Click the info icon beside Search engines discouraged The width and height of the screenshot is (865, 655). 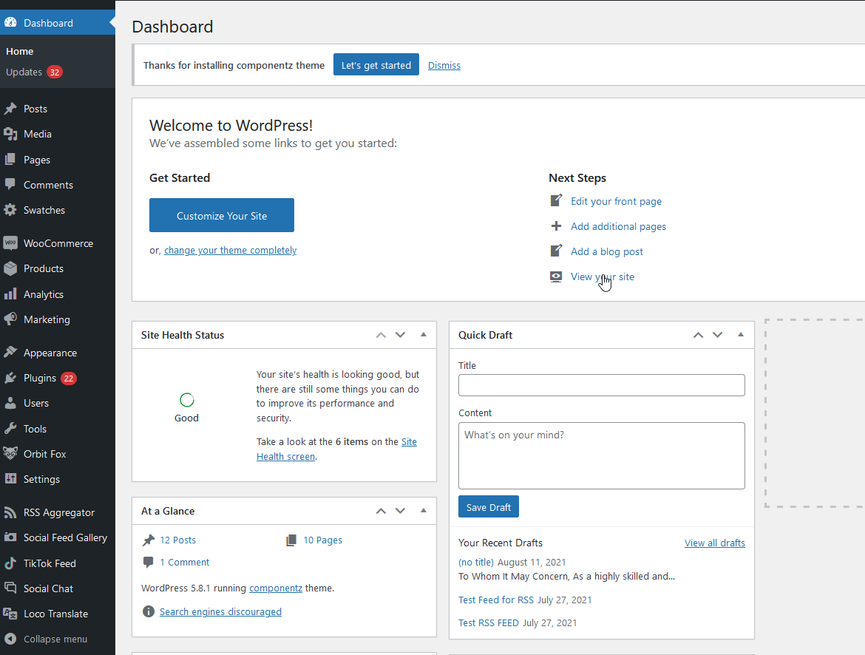149,611
